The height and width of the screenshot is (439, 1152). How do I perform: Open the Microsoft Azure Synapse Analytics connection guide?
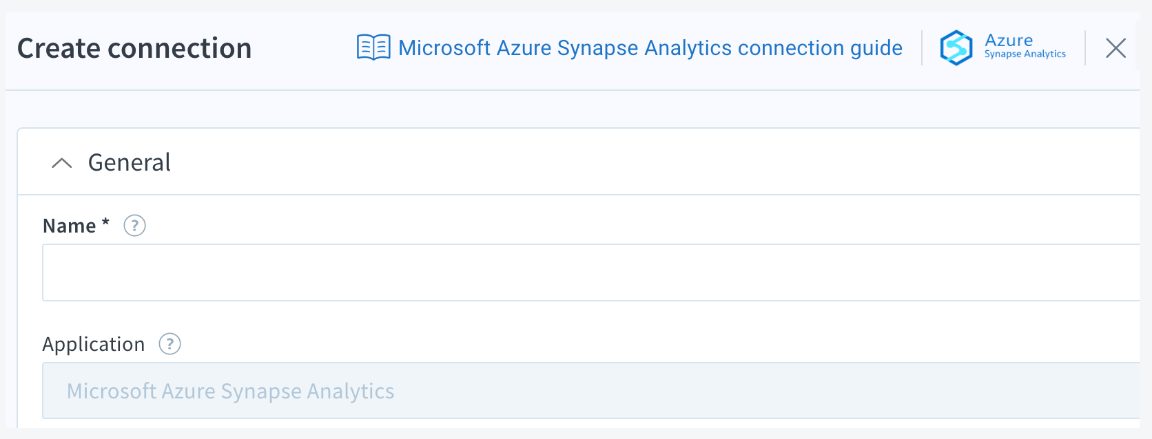tap(650, 47)
